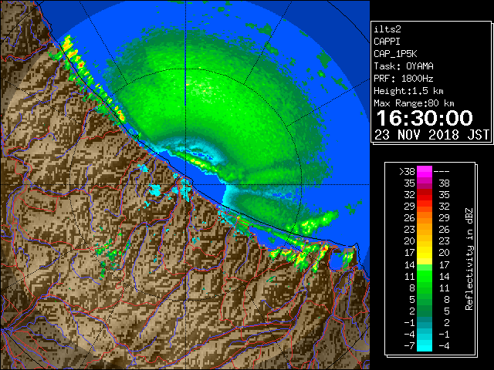Screen dimensions: 494x370
Task: Click the "-7" label at the bottom of the legend
Action: [x=409, y=346]
